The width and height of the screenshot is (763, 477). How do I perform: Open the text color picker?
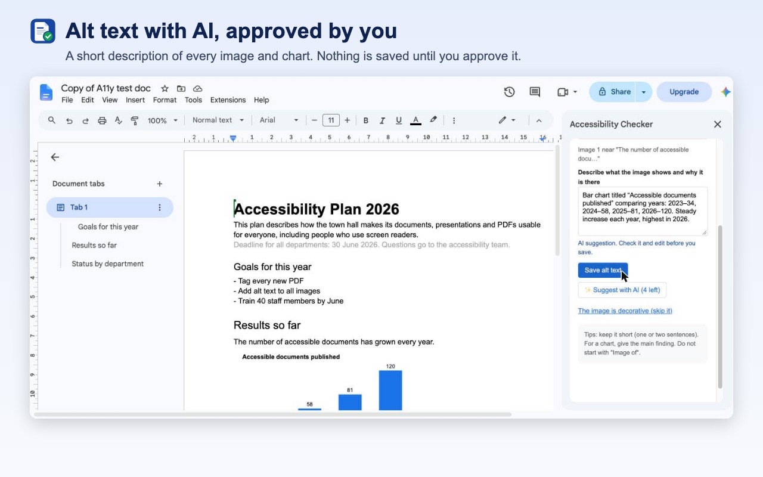point(415,120)
